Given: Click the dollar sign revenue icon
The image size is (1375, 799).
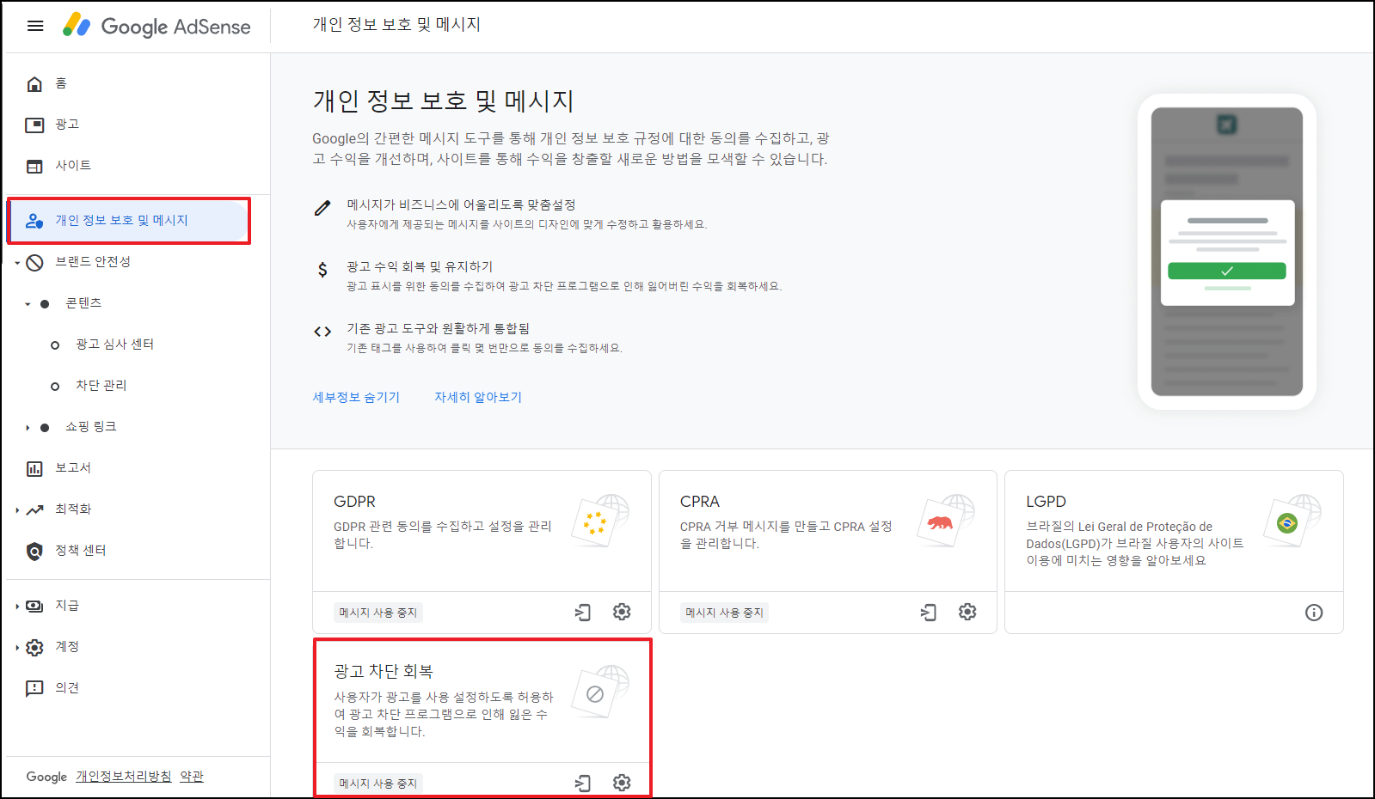Looking at the screenshot, I should click(322, 270).
